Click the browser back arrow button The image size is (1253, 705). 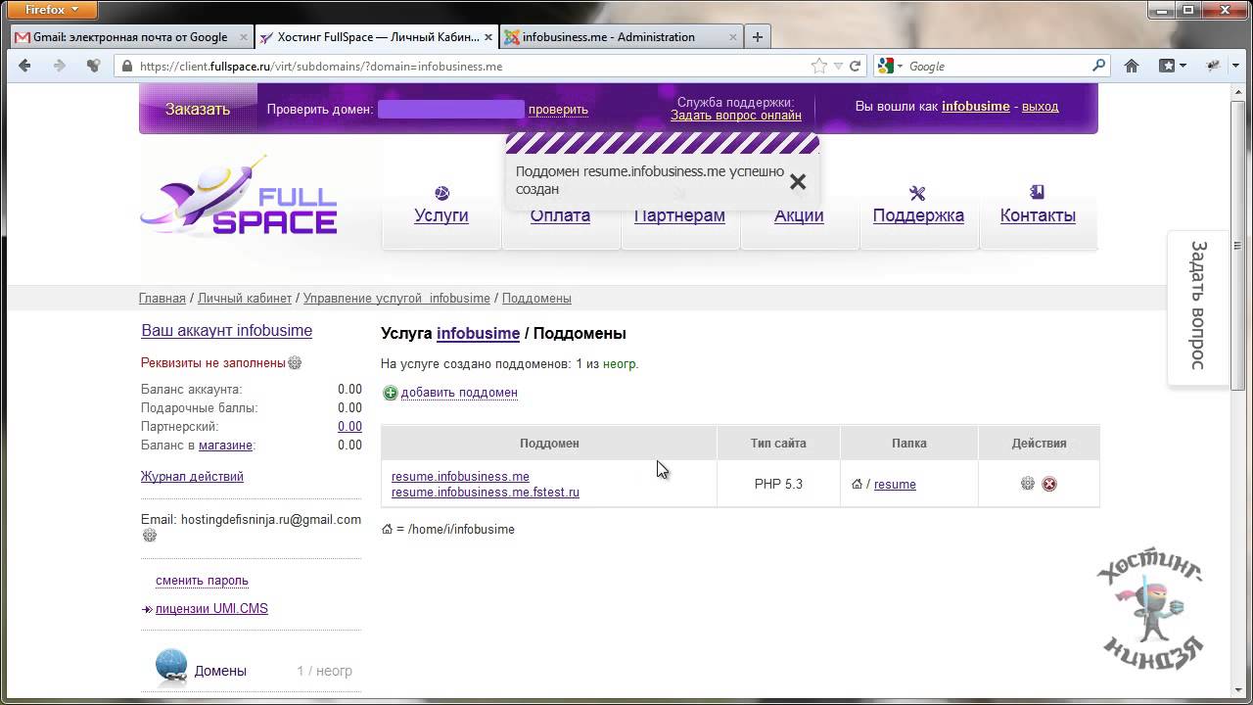click(x=25, y=66)
